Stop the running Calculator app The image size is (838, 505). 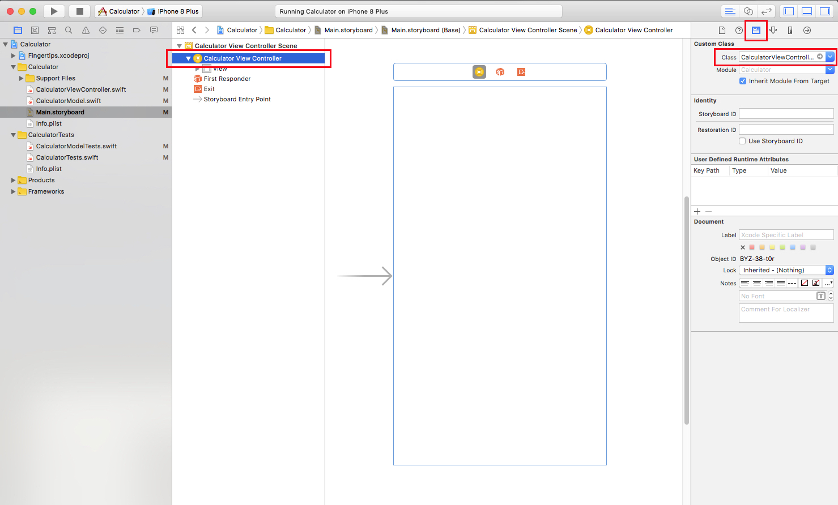point(80,11)
